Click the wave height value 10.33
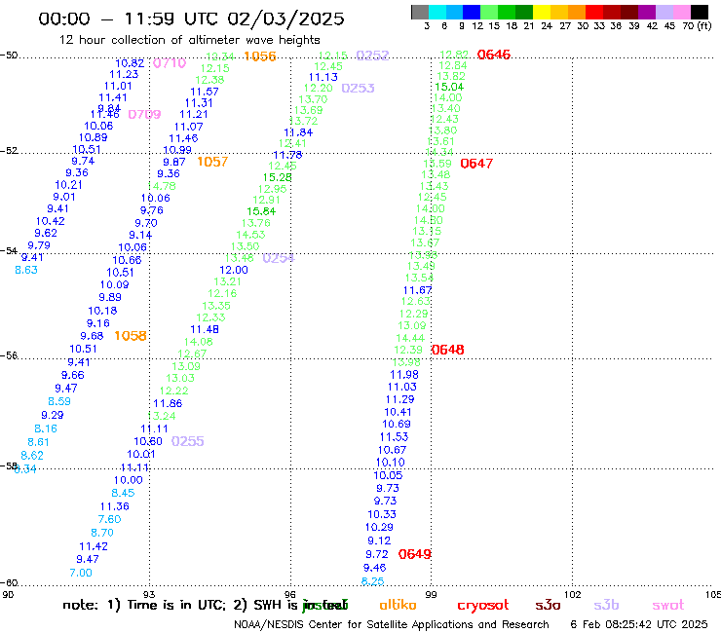721x633 pixels. (x=382, y=514)
